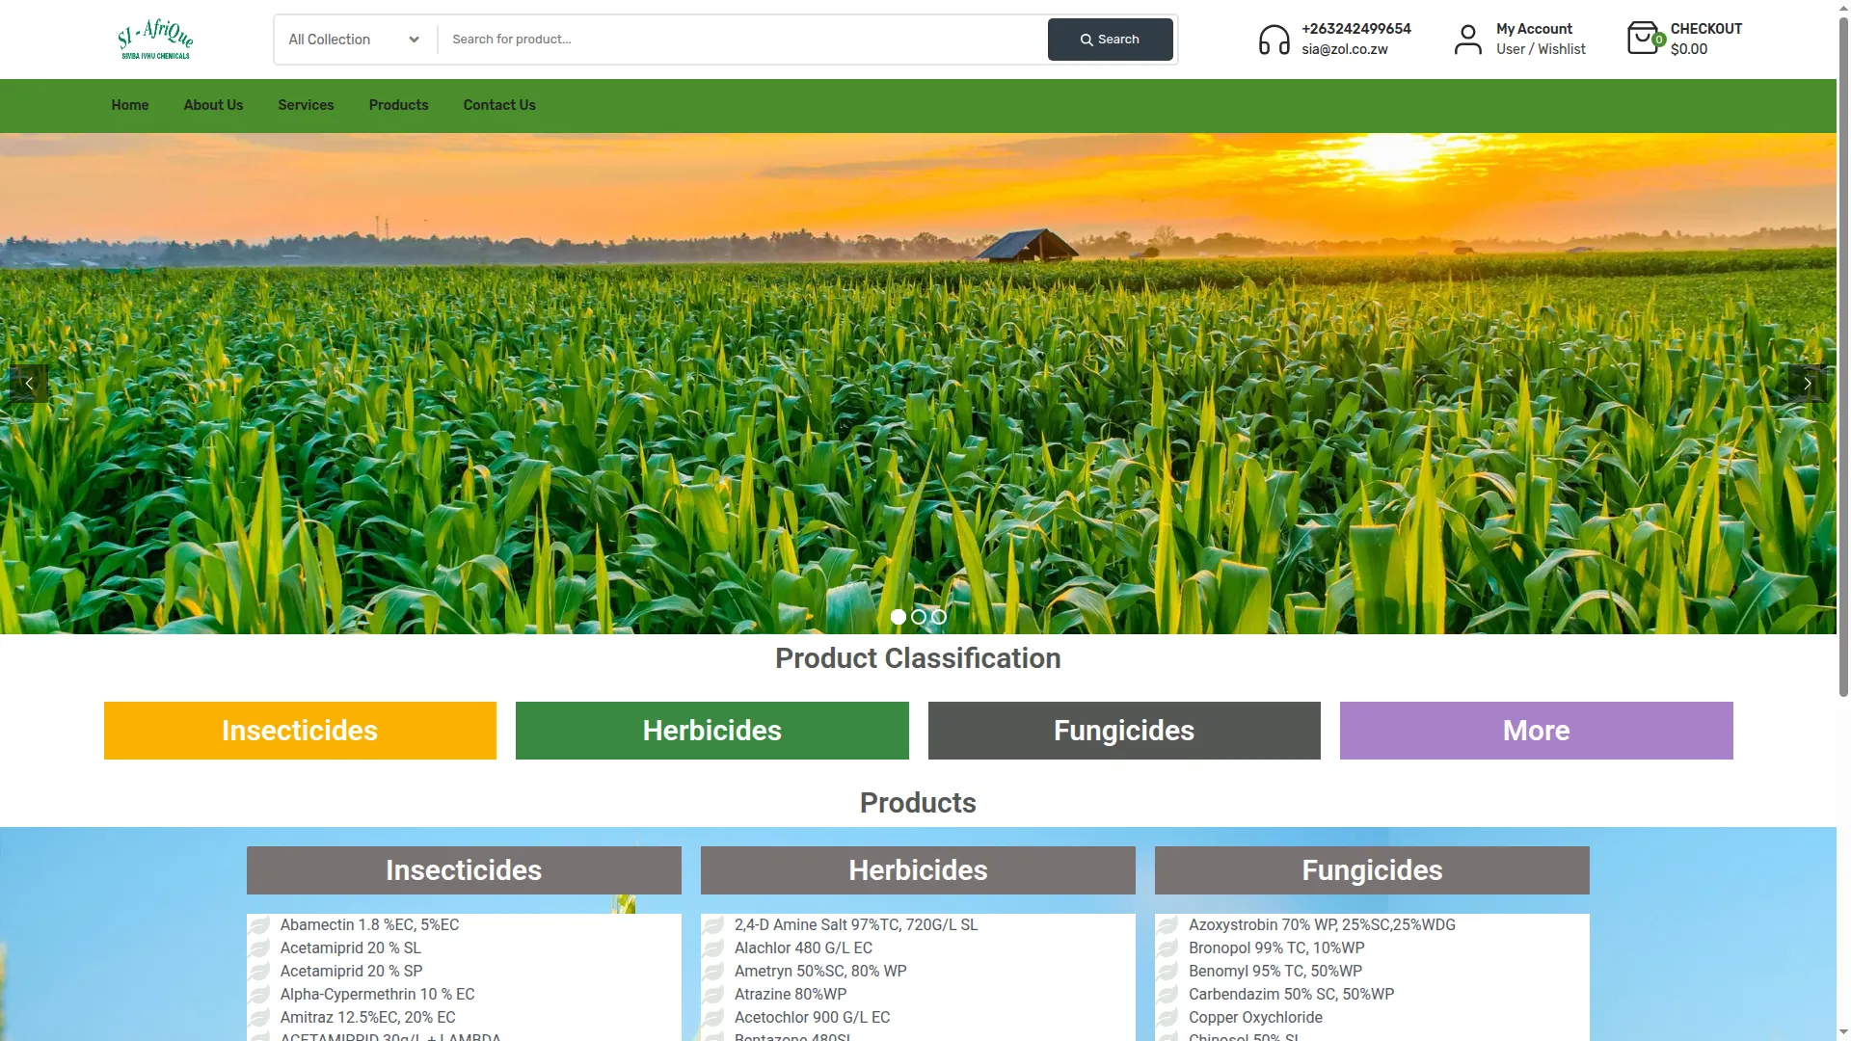
Task: Open Services menu item
Action: [306, 105]
